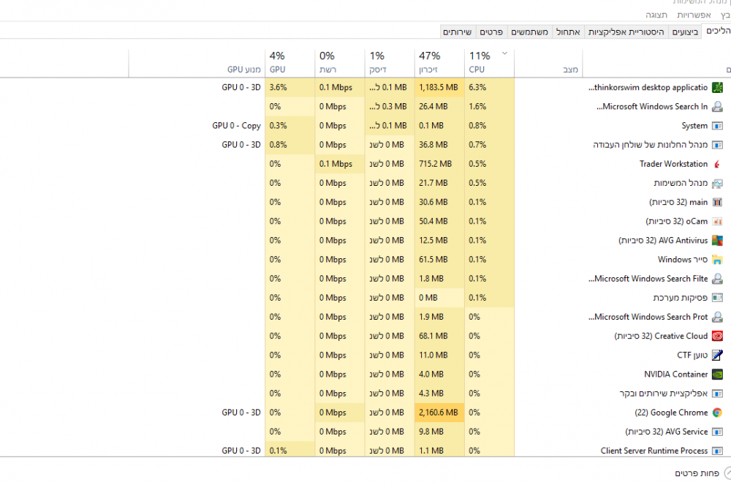The image size is (731, 485).
Task: Click the 68.1 MB memory cell
Action: pyautogui.click(x=439, y=336)
